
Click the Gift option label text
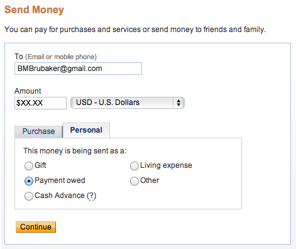[40, 165]
